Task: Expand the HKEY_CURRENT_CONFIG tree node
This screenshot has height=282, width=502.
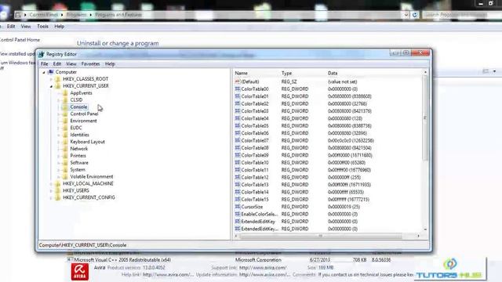Action: [51, 198]
